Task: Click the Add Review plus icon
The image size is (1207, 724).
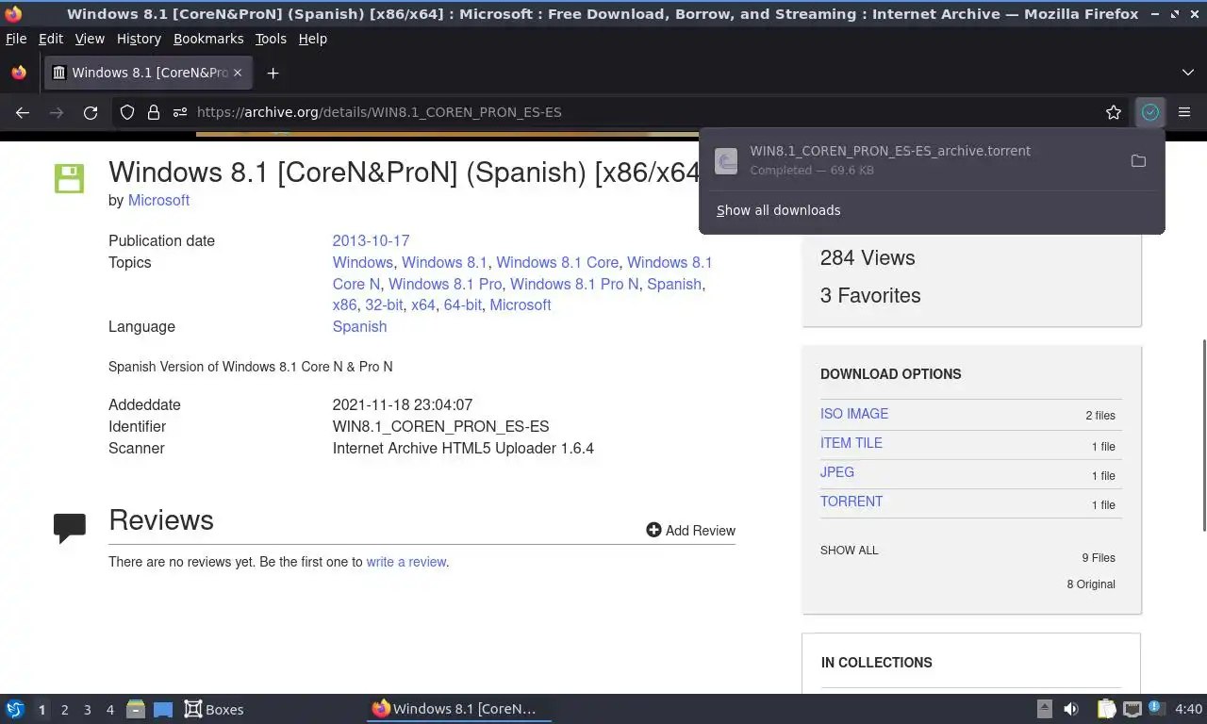Action: [x=653, y=530]
